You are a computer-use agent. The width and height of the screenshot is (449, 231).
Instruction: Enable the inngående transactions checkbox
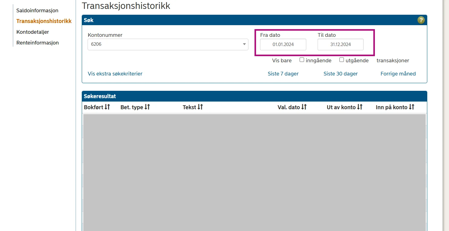[302, 60]
